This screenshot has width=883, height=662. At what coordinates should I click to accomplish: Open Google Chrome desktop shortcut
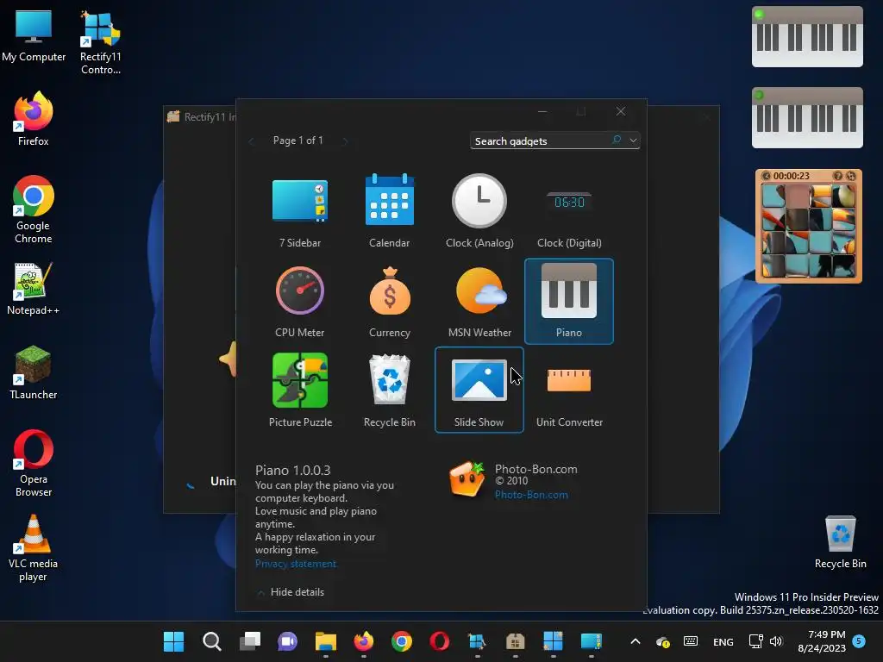pos(34,209)
